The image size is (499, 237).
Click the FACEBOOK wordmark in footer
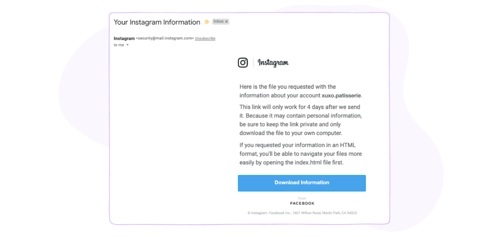[x=302, y=203]
